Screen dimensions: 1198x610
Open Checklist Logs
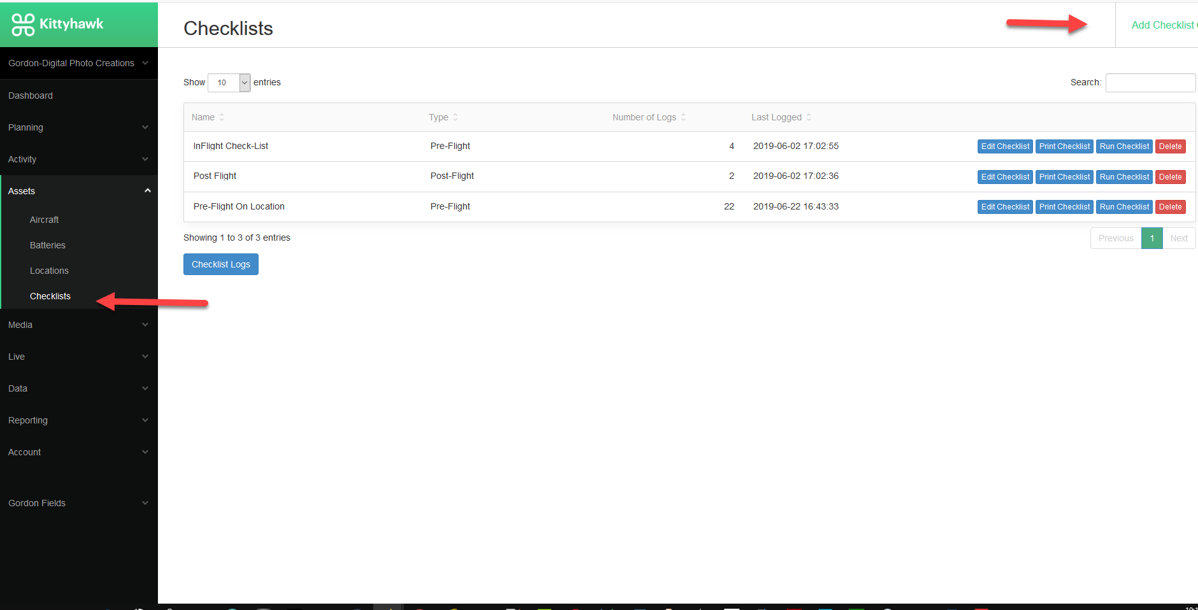pyautogui.click(x=221, y=264)
